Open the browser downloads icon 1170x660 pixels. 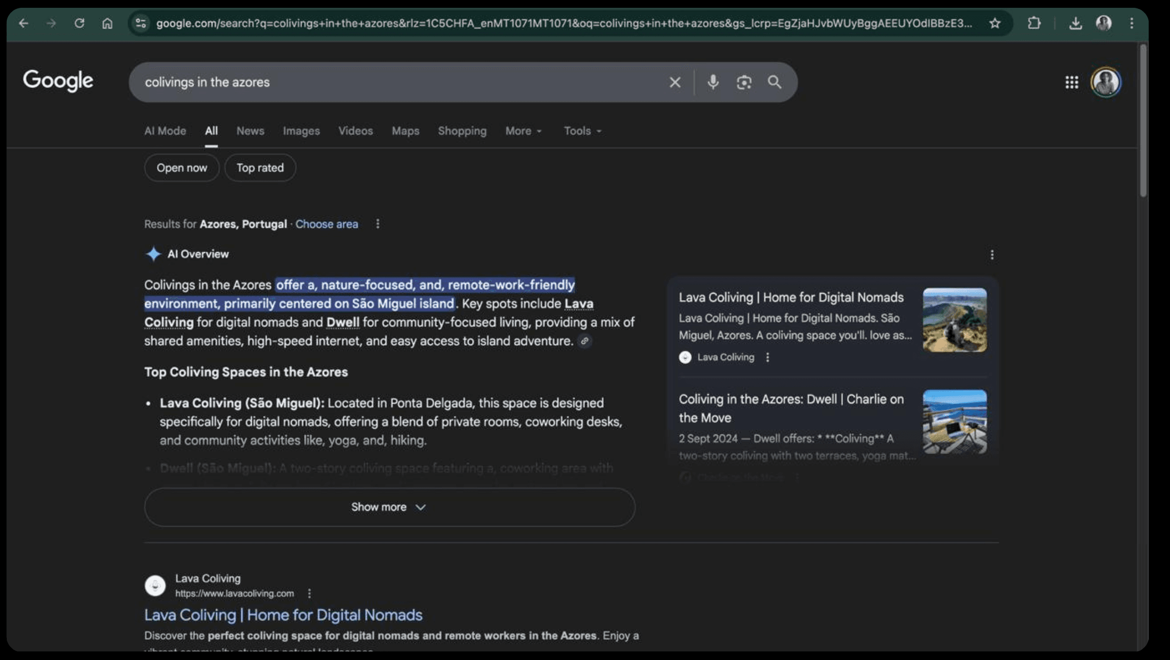point(1075,23)
